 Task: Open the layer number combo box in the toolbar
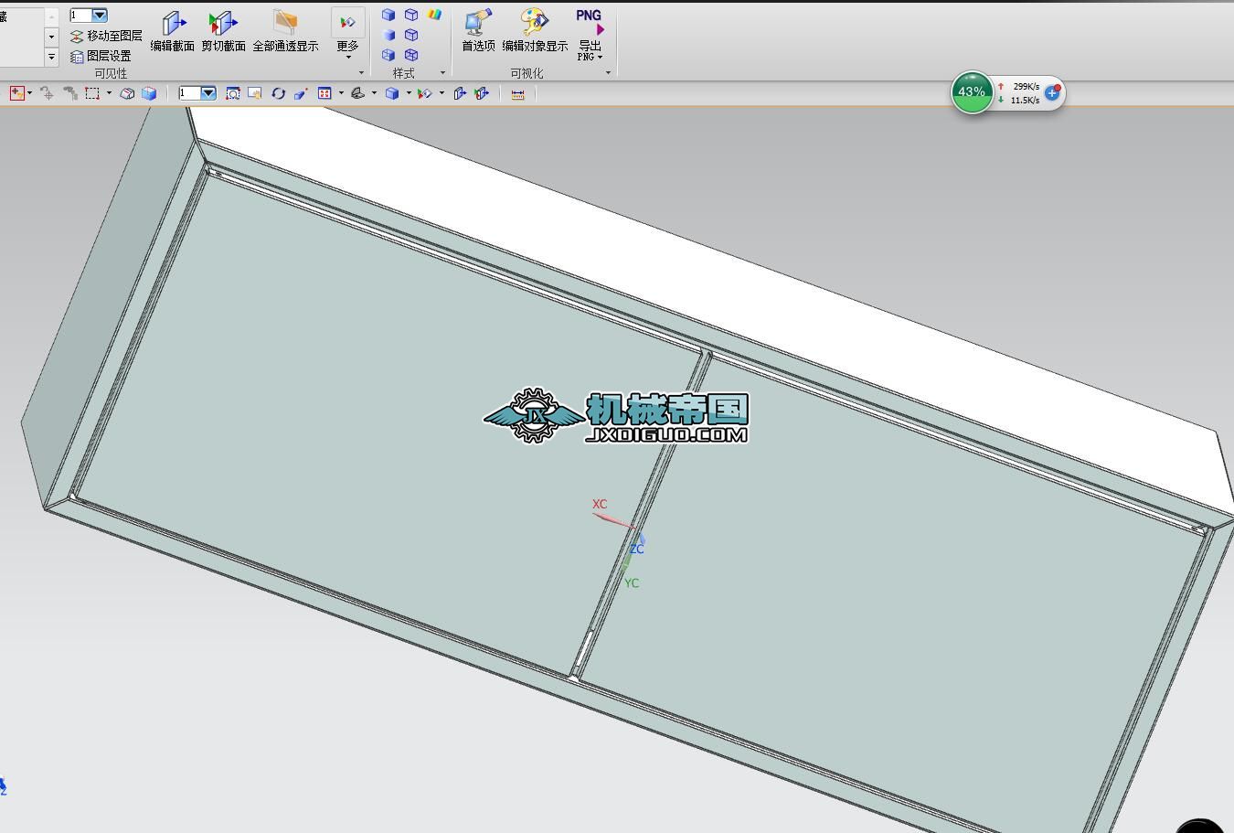point(208,93)
